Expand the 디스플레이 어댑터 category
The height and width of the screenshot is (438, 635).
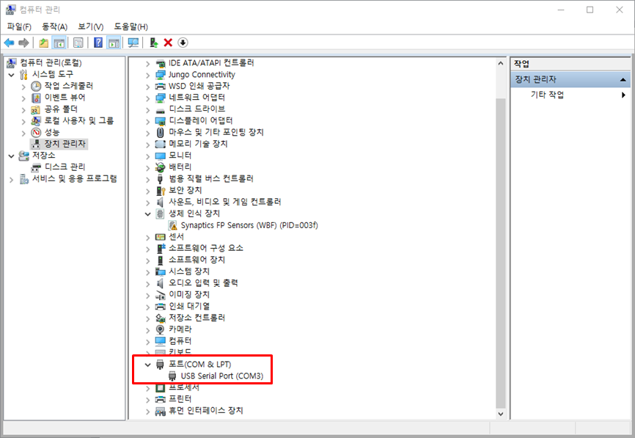[x=148, y=121]
